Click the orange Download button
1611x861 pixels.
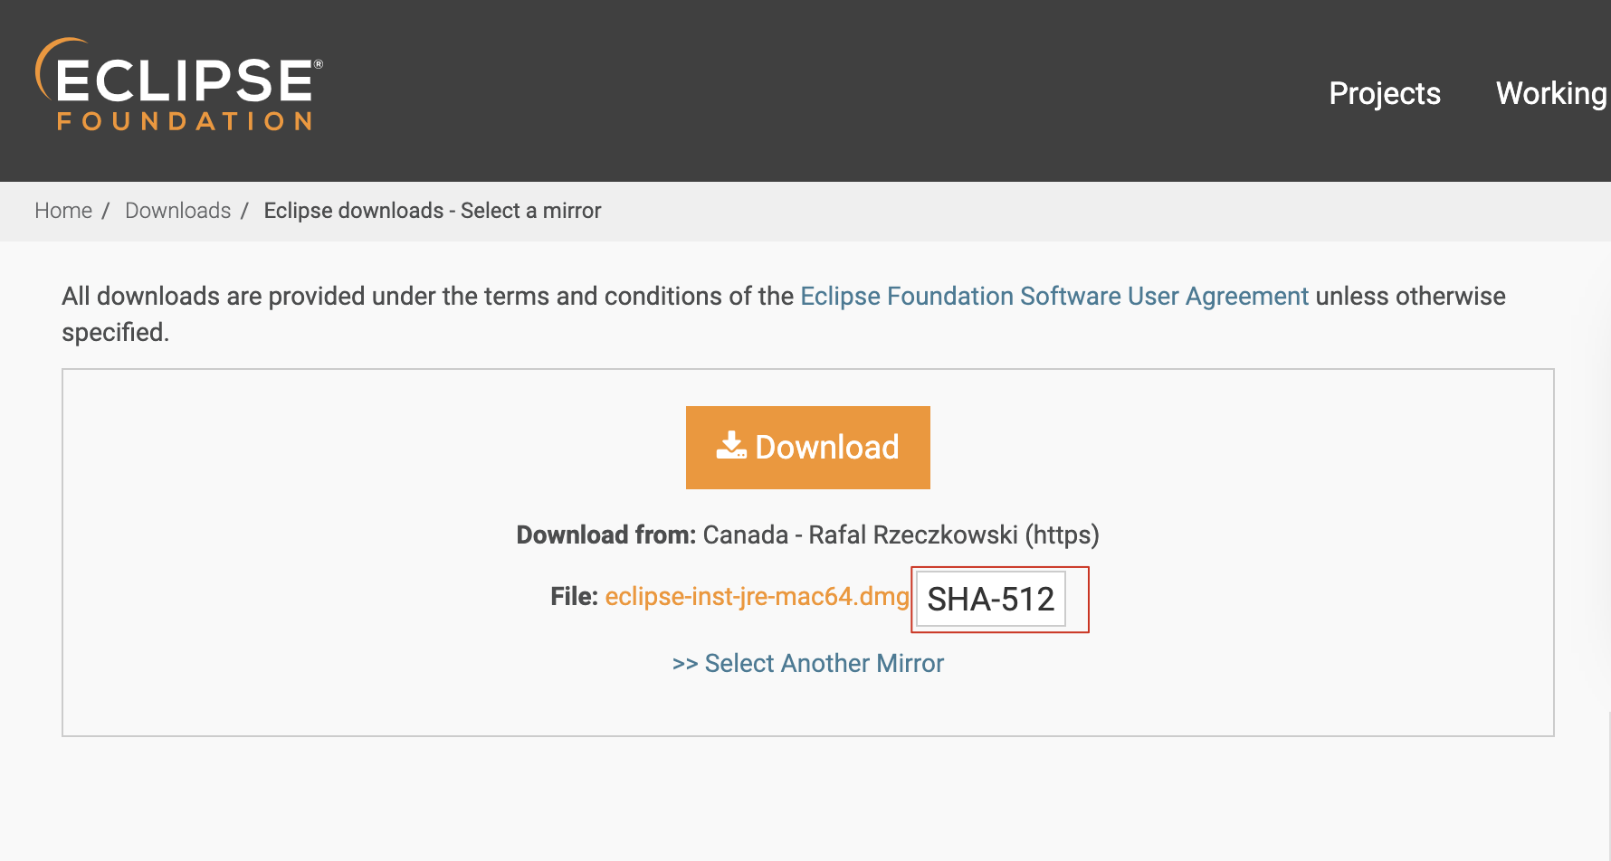point(808,448)
